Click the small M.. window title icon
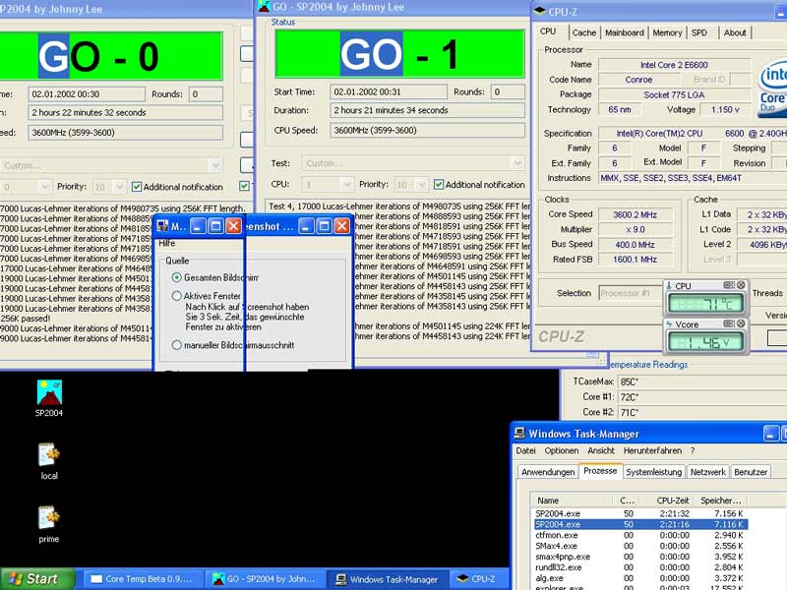 162,226
